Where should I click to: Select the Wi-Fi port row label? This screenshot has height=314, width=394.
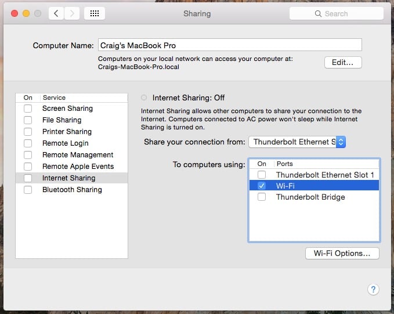pos(285,186)
